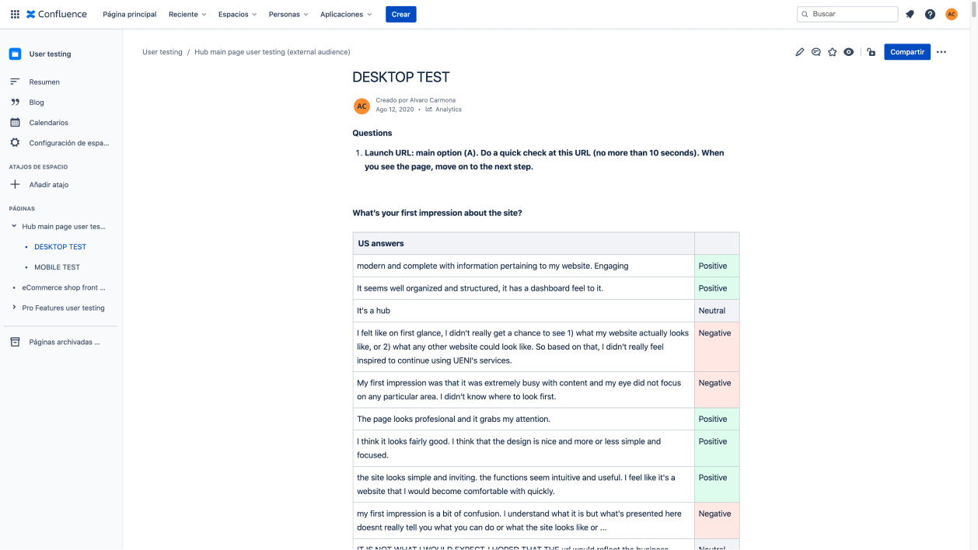
Task: Open the Espacios dropdown menu
Action: pos(237,14)
